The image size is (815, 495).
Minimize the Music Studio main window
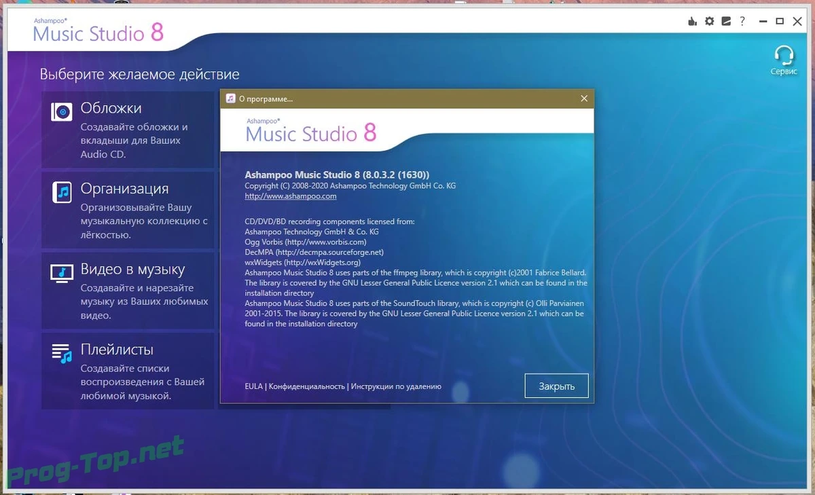click(x=762, y=21)
